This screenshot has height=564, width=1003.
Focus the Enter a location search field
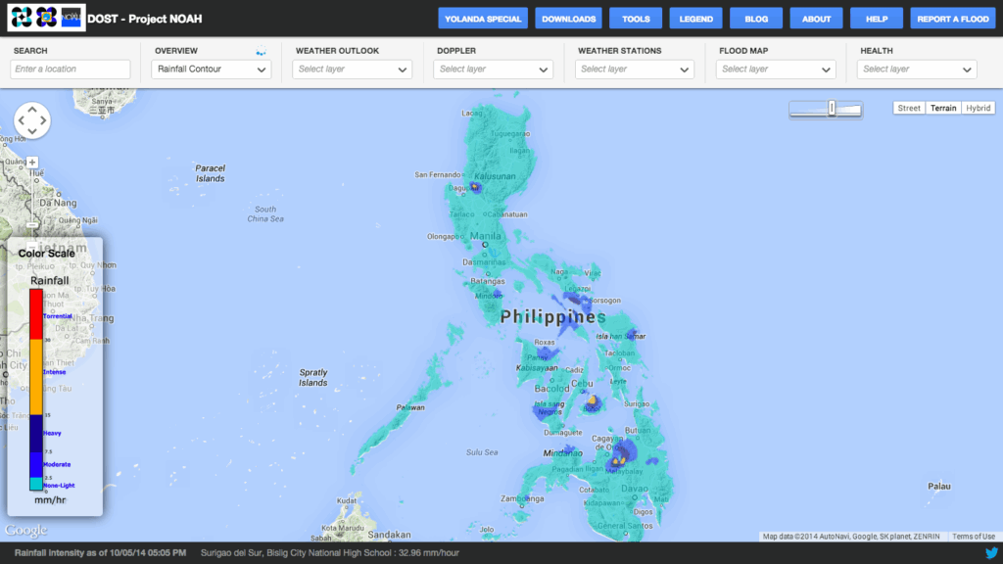(71, 70)
